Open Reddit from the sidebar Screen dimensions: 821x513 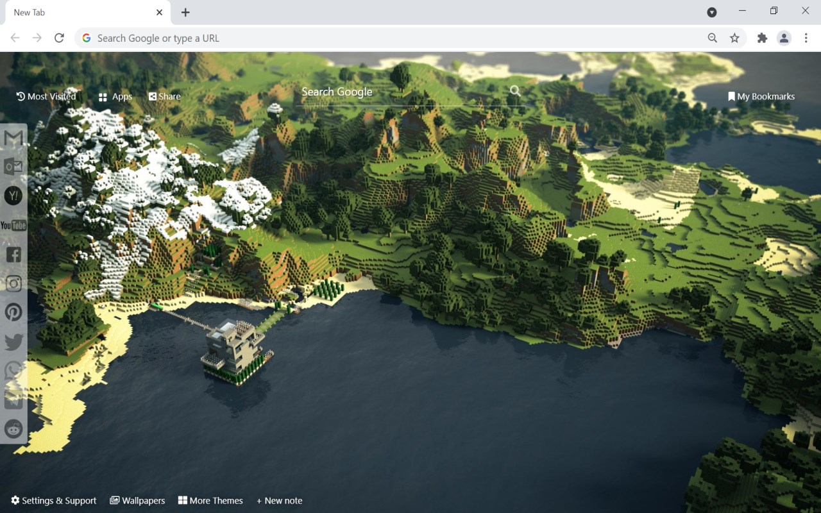coord(13,429)
